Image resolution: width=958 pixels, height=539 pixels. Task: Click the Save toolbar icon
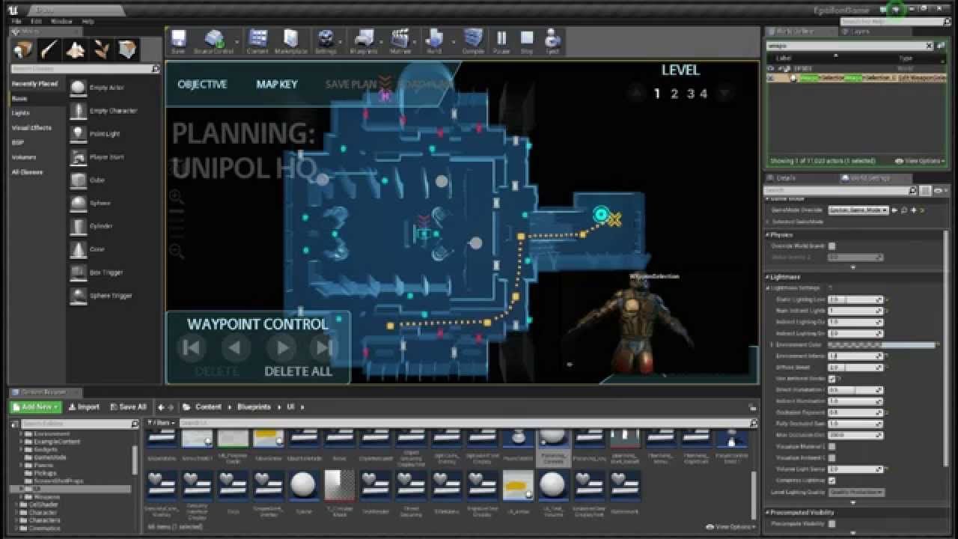178,42
